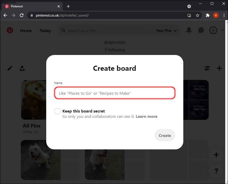228x184 pixels.
Task: Close the Pinterest tab
Action: click(59, 6)
